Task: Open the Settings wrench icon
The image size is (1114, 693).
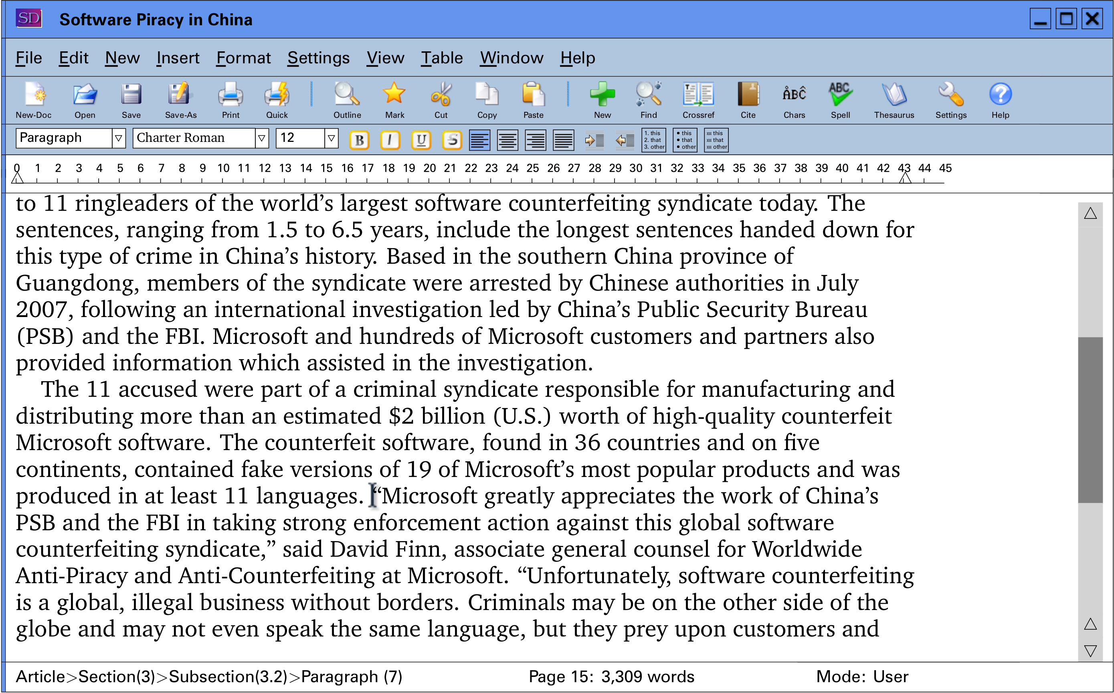Action: pos(951,94)
